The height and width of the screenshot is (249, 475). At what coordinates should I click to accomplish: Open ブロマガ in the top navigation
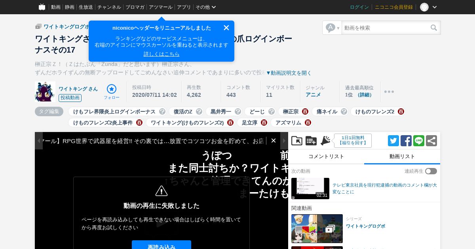[x=135, y=7]
